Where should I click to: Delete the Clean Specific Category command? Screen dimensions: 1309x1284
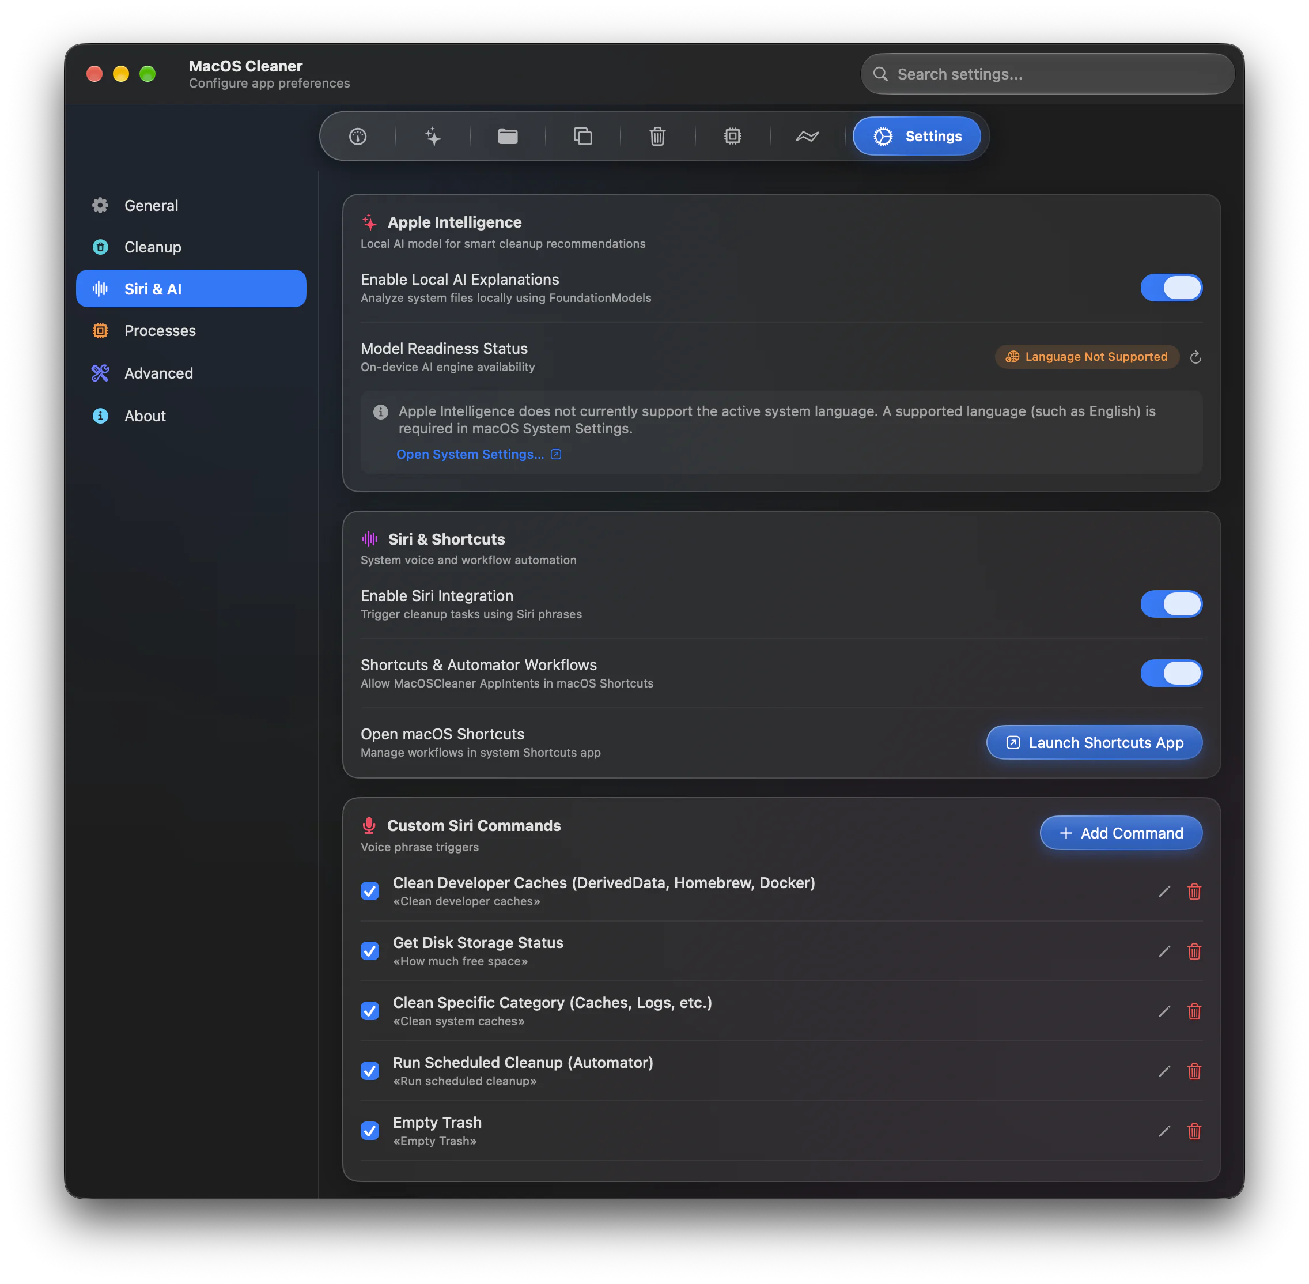pos(1194,1011)
